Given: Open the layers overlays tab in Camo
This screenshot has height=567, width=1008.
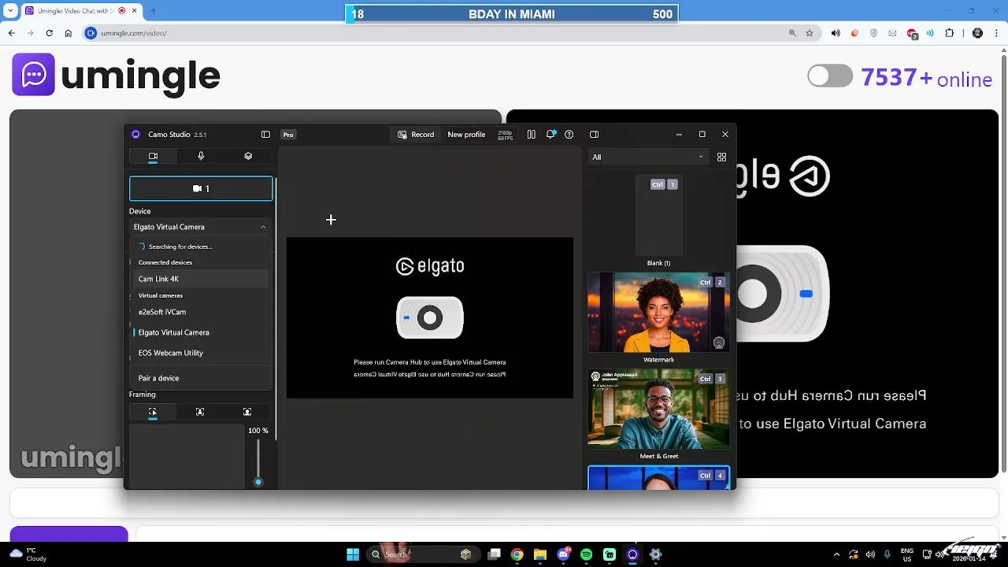Looking at the screenshot, I should coord(248,157).
